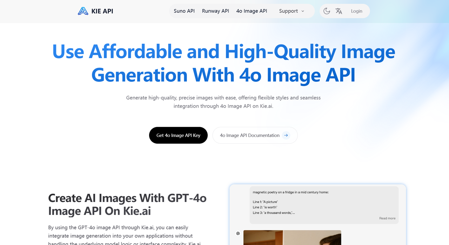The image size is (449, 245).
Task: Click the chevron beside Support
Action: (x=302, y=11)
